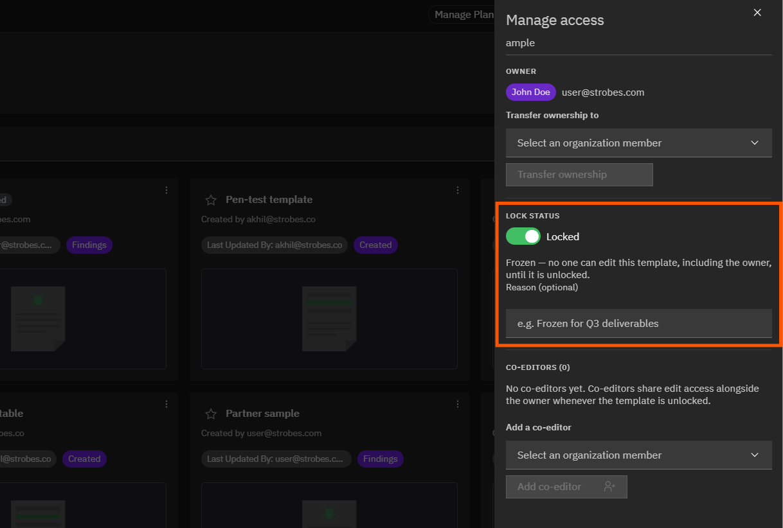The height and width of the screenshot is (528, 783).
Task: Open the Pen-test template title
Action: click(x=269, y=200)
